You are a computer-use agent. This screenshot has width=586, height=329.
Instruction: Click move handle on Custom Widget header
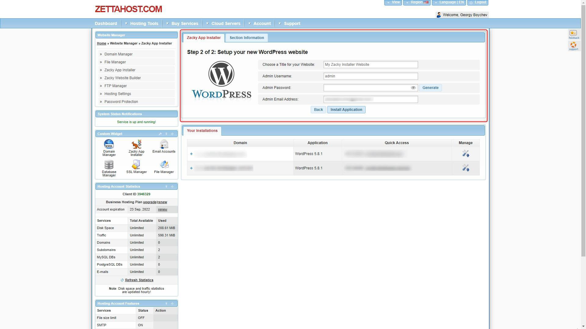[x=172, y=134]
